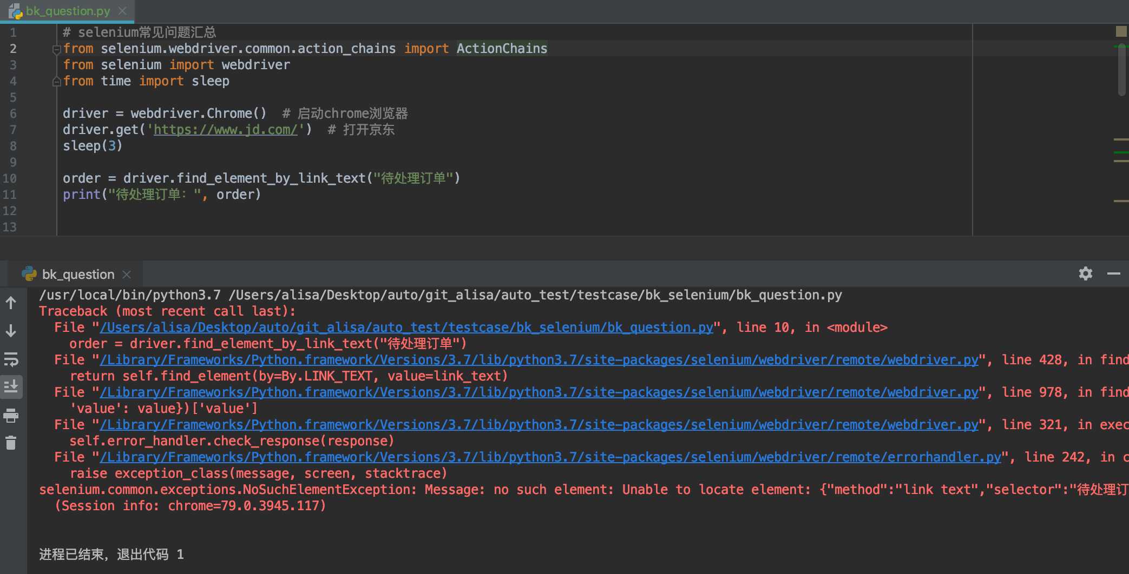Open errorhandler.py link for line 242
This screenshot has height=574, width=1129.
pos(550,457)
